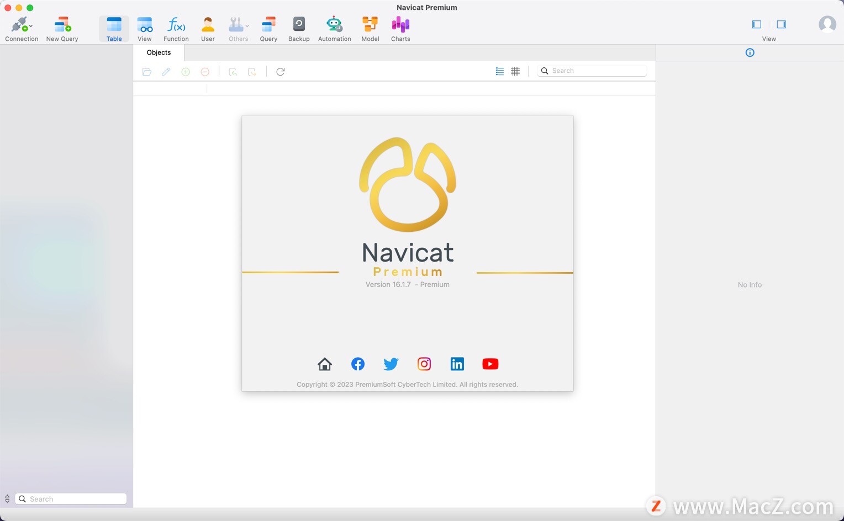Create a New Query
The image size is (844, 521).
(62, 29)
